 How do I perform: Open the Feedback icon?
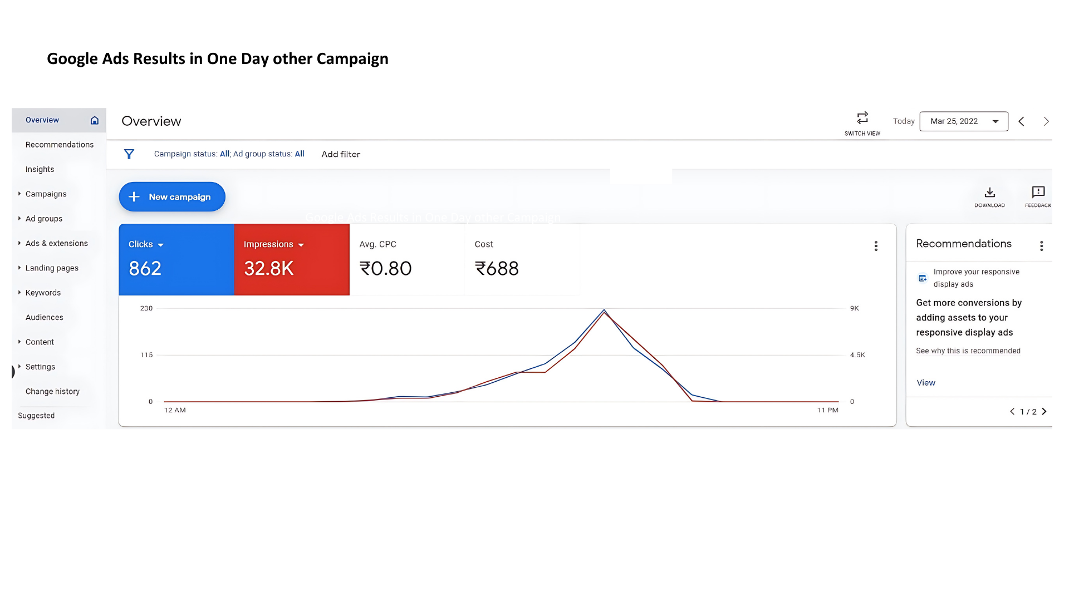(1038, 193)
